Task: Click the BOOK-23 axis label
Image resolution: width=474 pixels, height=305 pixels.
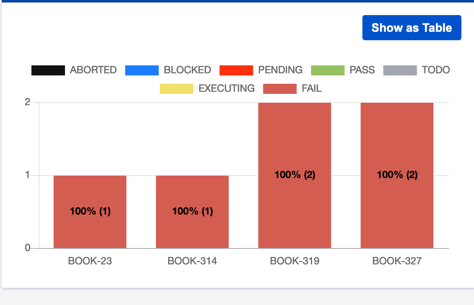Action: [x=90, y=261]
